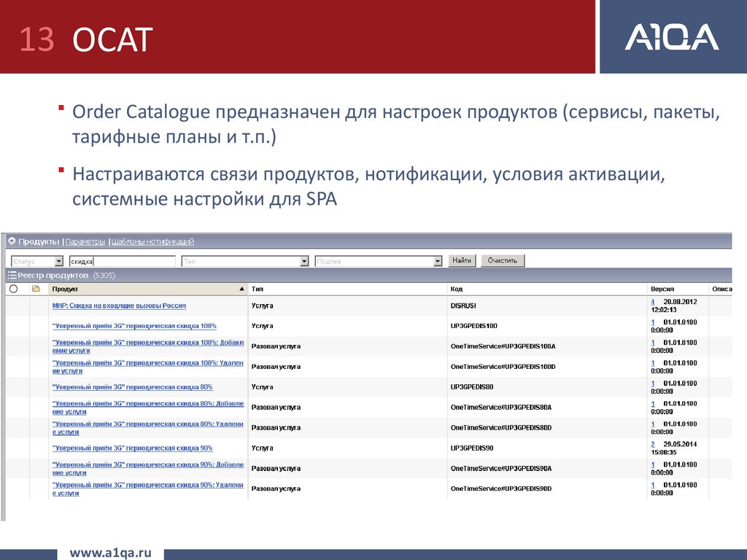Click version link 1 for UP3GPEDIS100
The height and width of the screenshot is (560, 747).
(653, 322)
